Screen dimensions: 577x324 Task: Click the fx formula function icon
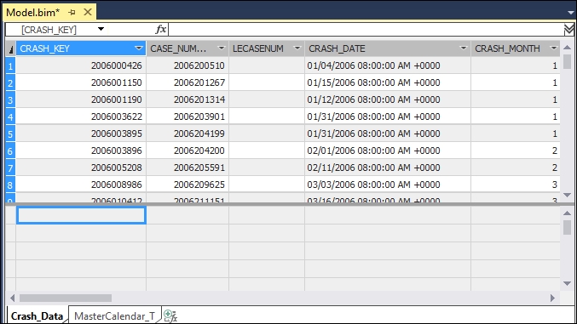(161, 29)
